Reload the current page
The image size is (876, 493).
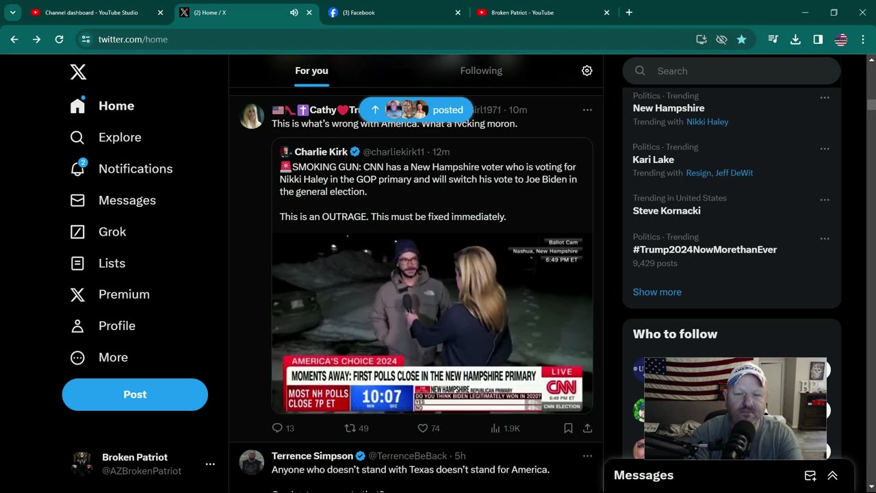coord(60,40)
